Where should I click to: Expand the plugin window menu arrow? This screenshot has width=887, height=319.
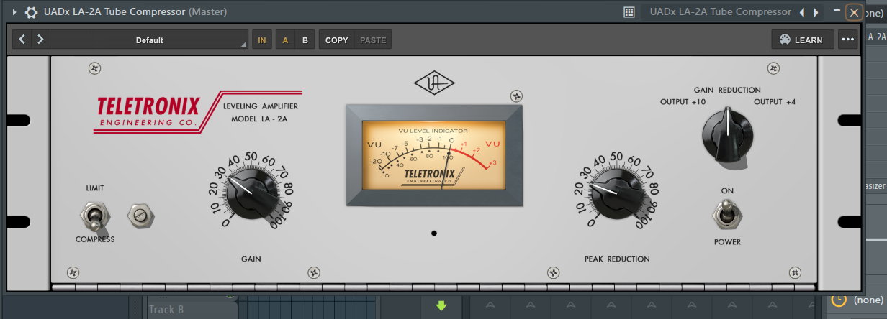[15, 12]
